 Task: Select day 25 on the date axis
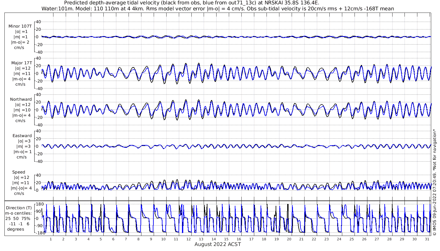tap(352, 239)
